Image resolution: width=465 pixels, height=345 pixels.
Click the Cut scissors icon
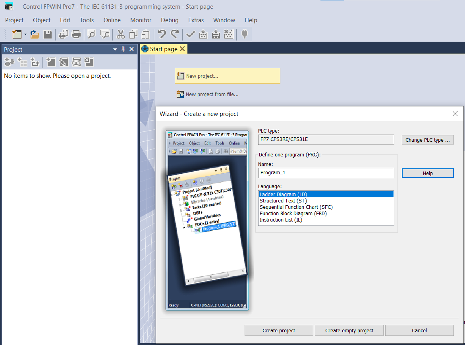pos(121,35)
